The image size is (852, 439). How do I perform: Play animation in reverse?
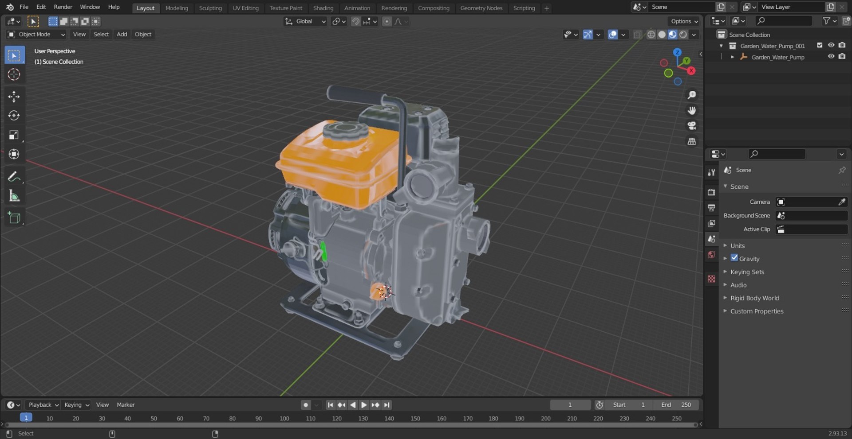353,405
